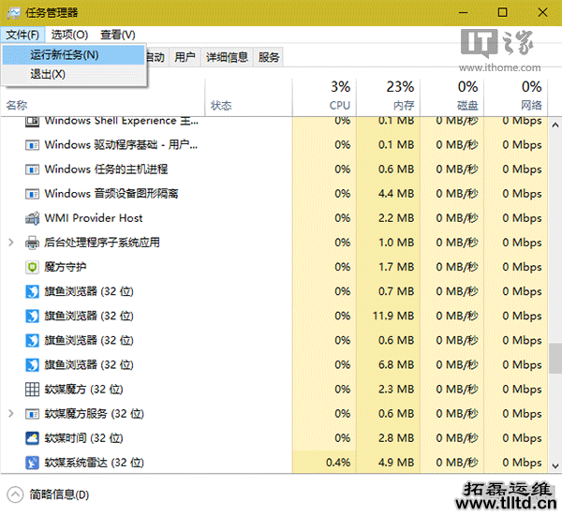Click the 魔方守护 shield icon
The image size is (562, 516).
32,267
